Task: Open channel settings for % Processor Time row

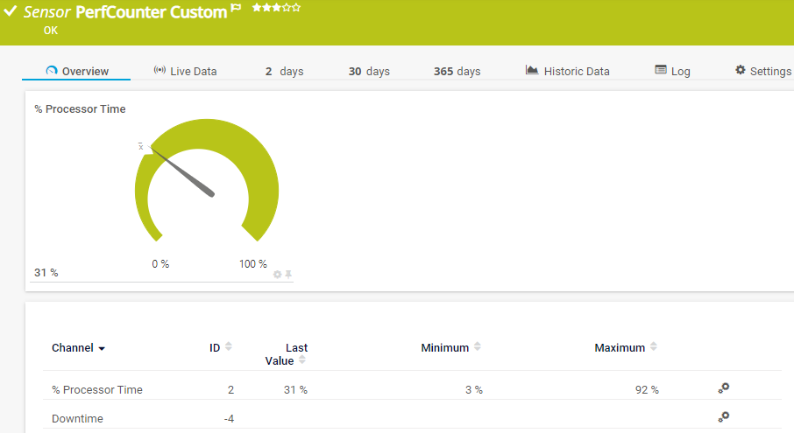Action: [x=724, y=388]
